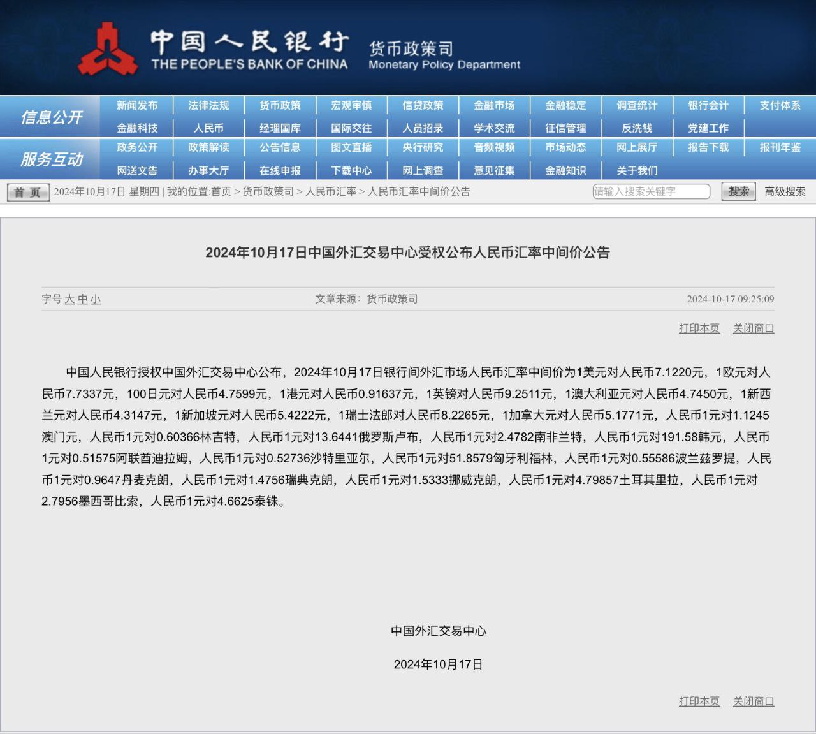
Task: Open 在线申报 navigation item
Action: click(x=280, y=171)
